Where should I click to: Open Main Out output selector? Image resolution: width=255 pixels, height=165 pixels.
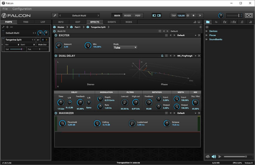pos(42,44)
